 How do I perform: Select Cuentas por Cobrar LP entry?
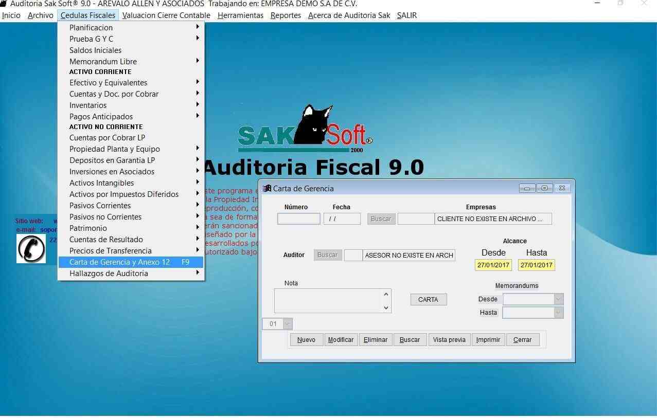point(131,138)
